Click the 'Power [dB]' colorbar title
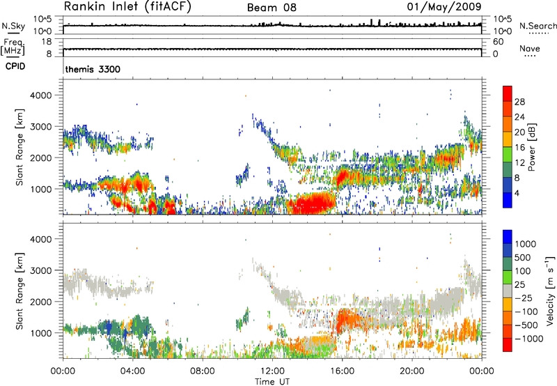The width and height of the screenshot is (557, 386). (531, 147)
